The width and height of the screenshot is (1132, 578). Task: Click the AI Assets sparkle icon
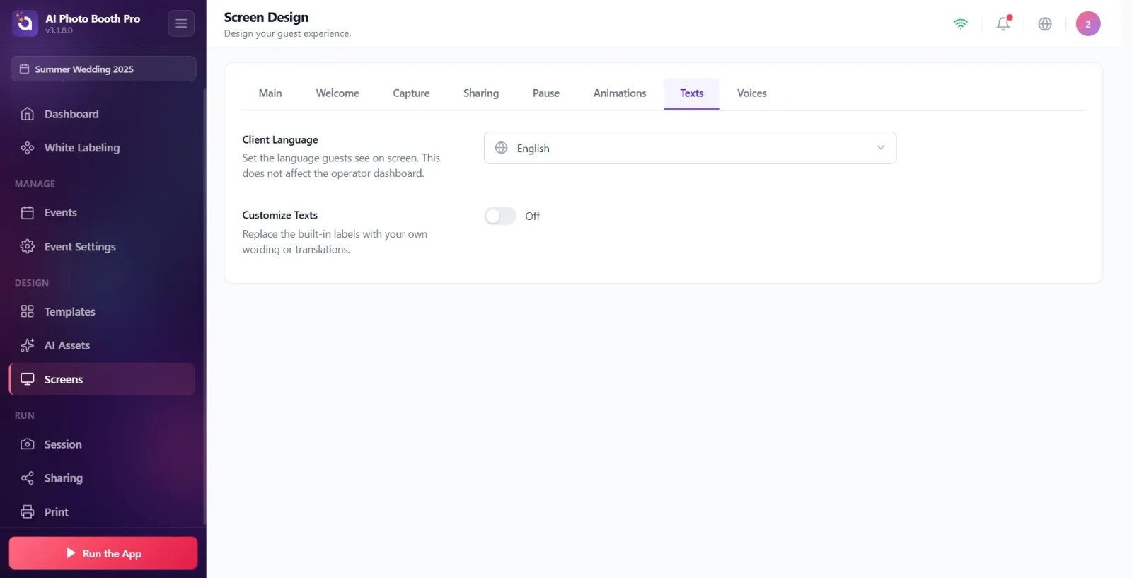28,345
